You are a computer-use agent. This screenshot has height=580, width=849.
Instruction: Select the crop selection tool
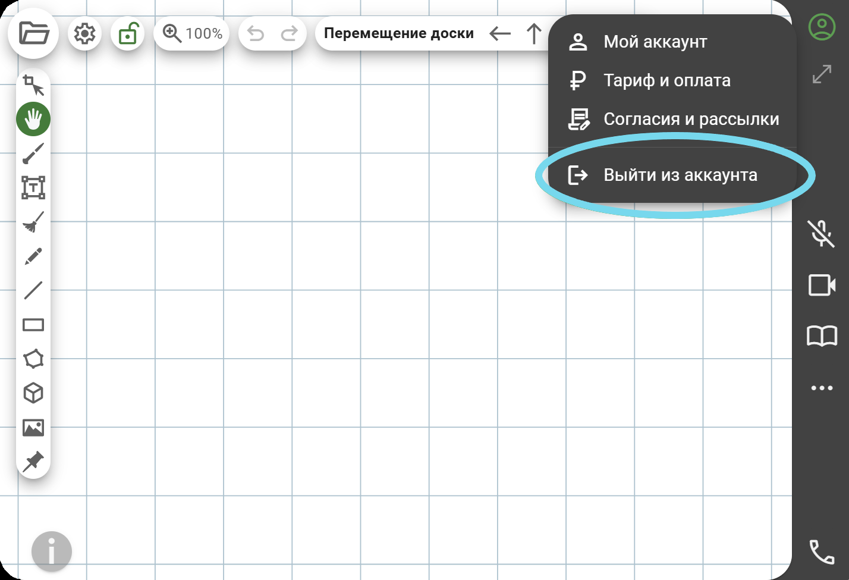(33, 85)
